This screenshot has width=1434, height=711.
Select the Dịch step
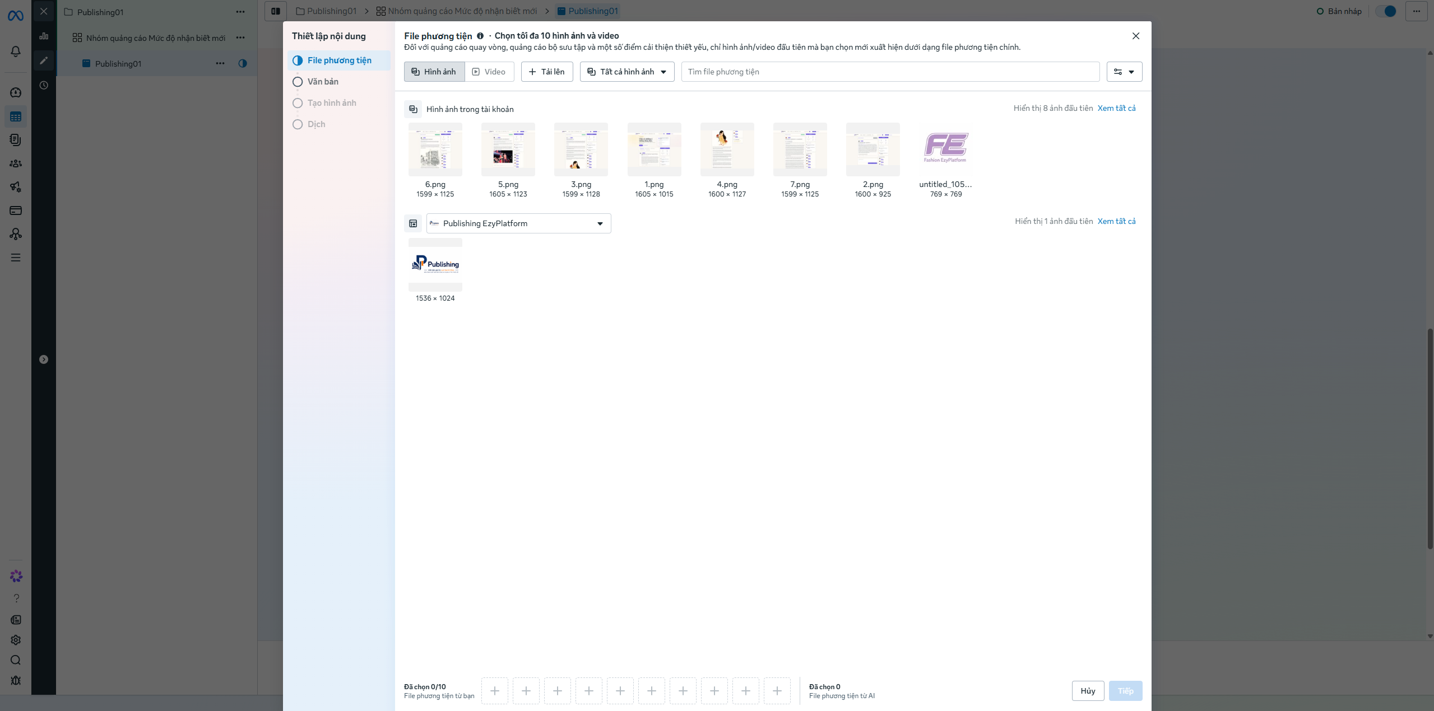point(316,124)
